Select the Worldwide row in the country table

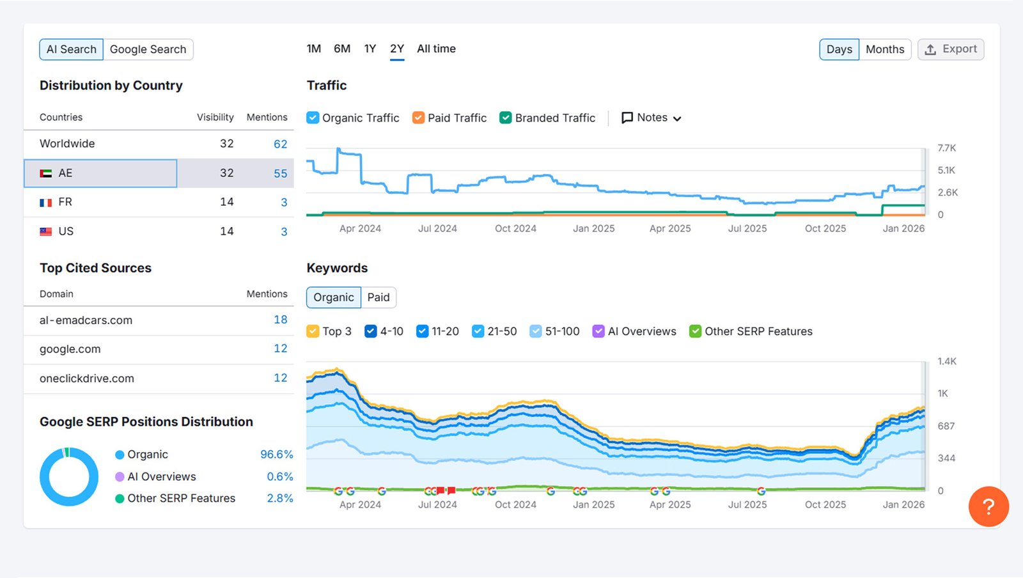point(67,144)
